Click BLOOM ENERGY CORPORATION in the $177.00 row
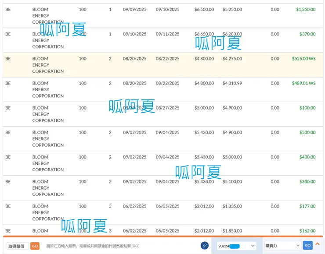 48,212
